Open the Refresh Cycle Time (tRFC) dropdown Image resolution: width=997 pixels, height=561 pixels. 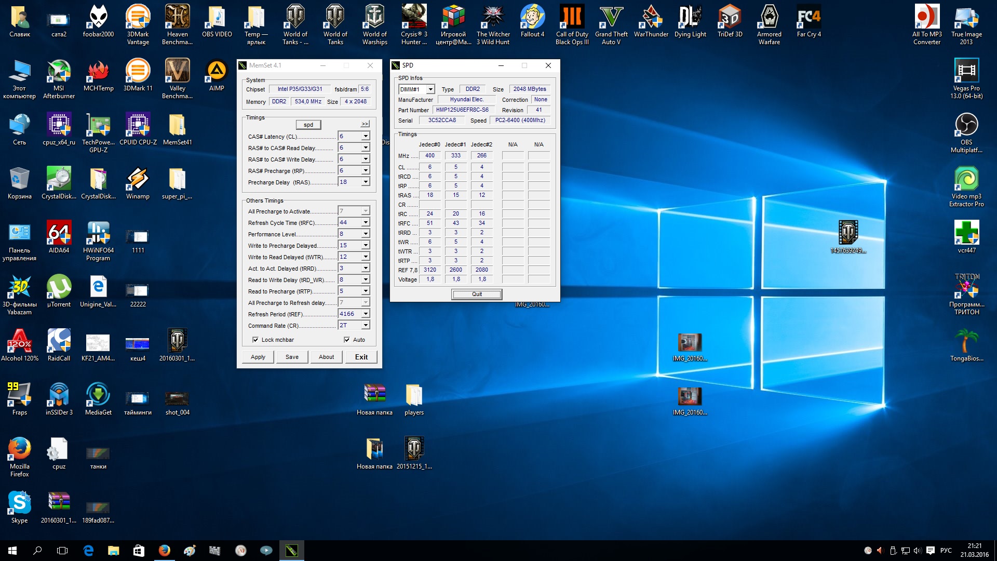click(x=366, y=222)
